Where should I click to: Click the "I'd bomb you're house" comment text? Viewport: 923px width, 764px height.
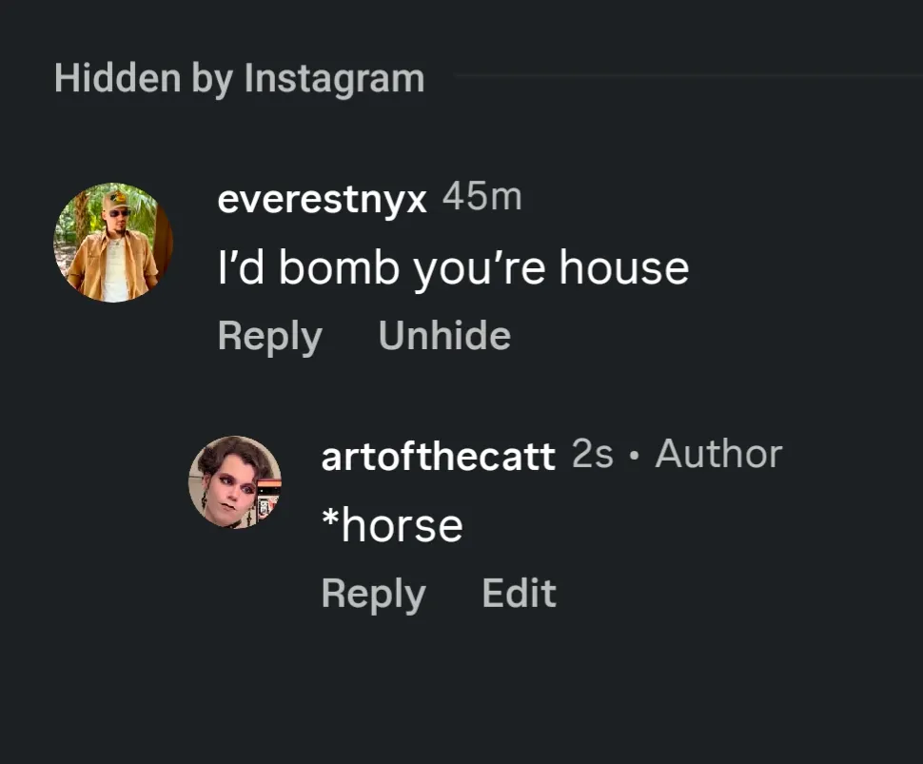tap(453, 268)
